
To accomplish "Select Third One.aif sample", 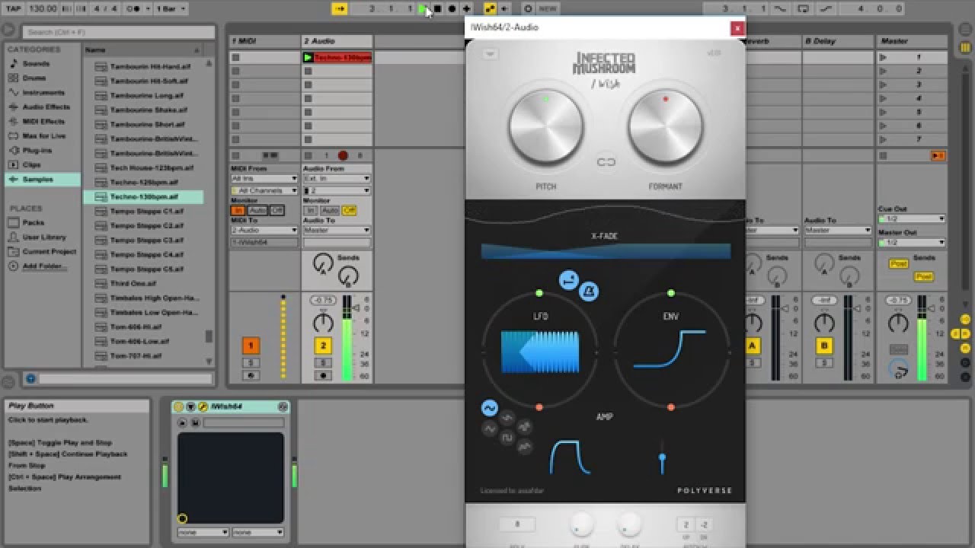I will pyautogui.click(x=133, y=284).
